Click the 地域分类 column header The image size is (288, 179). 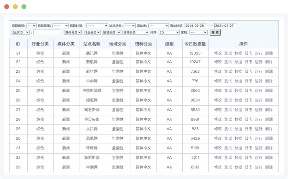[118, 44]
